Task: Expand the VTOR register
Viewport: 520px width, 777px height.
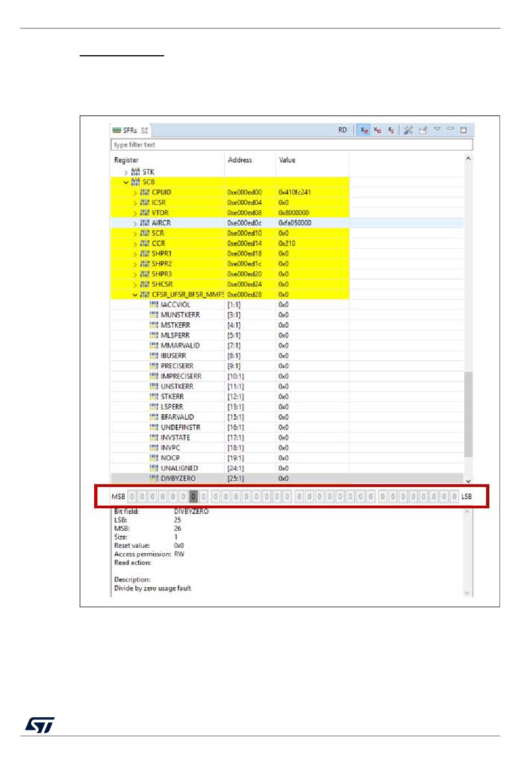Action: tap(135, 213)
